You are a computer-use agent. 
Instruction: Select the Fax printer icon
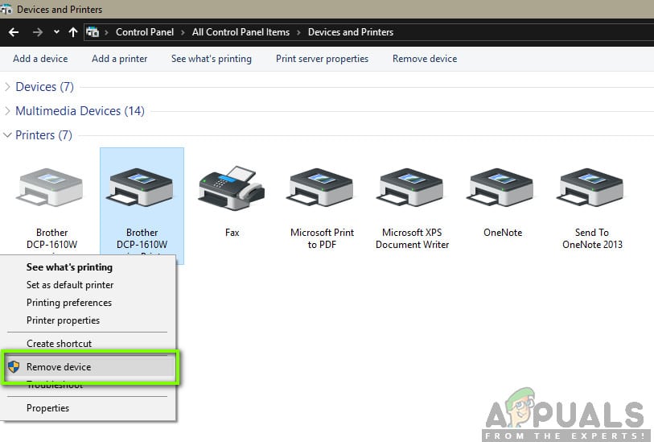pos(232,188)
